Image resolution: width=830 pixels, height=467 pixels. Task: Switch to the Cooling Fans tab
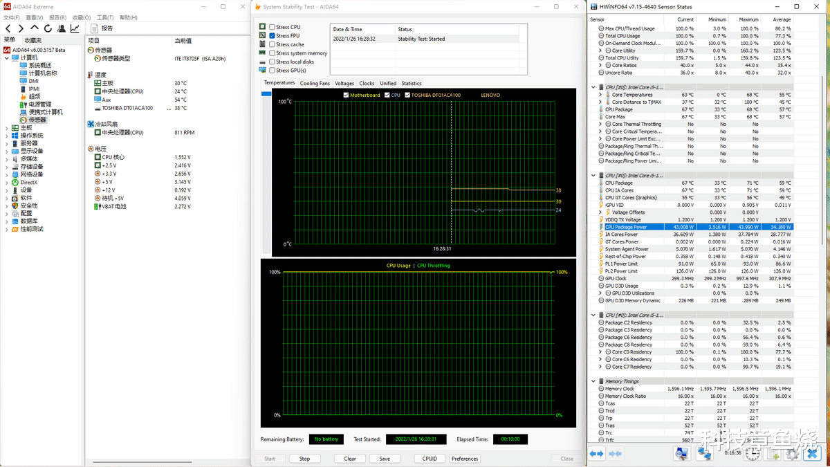tap(315, 83)
